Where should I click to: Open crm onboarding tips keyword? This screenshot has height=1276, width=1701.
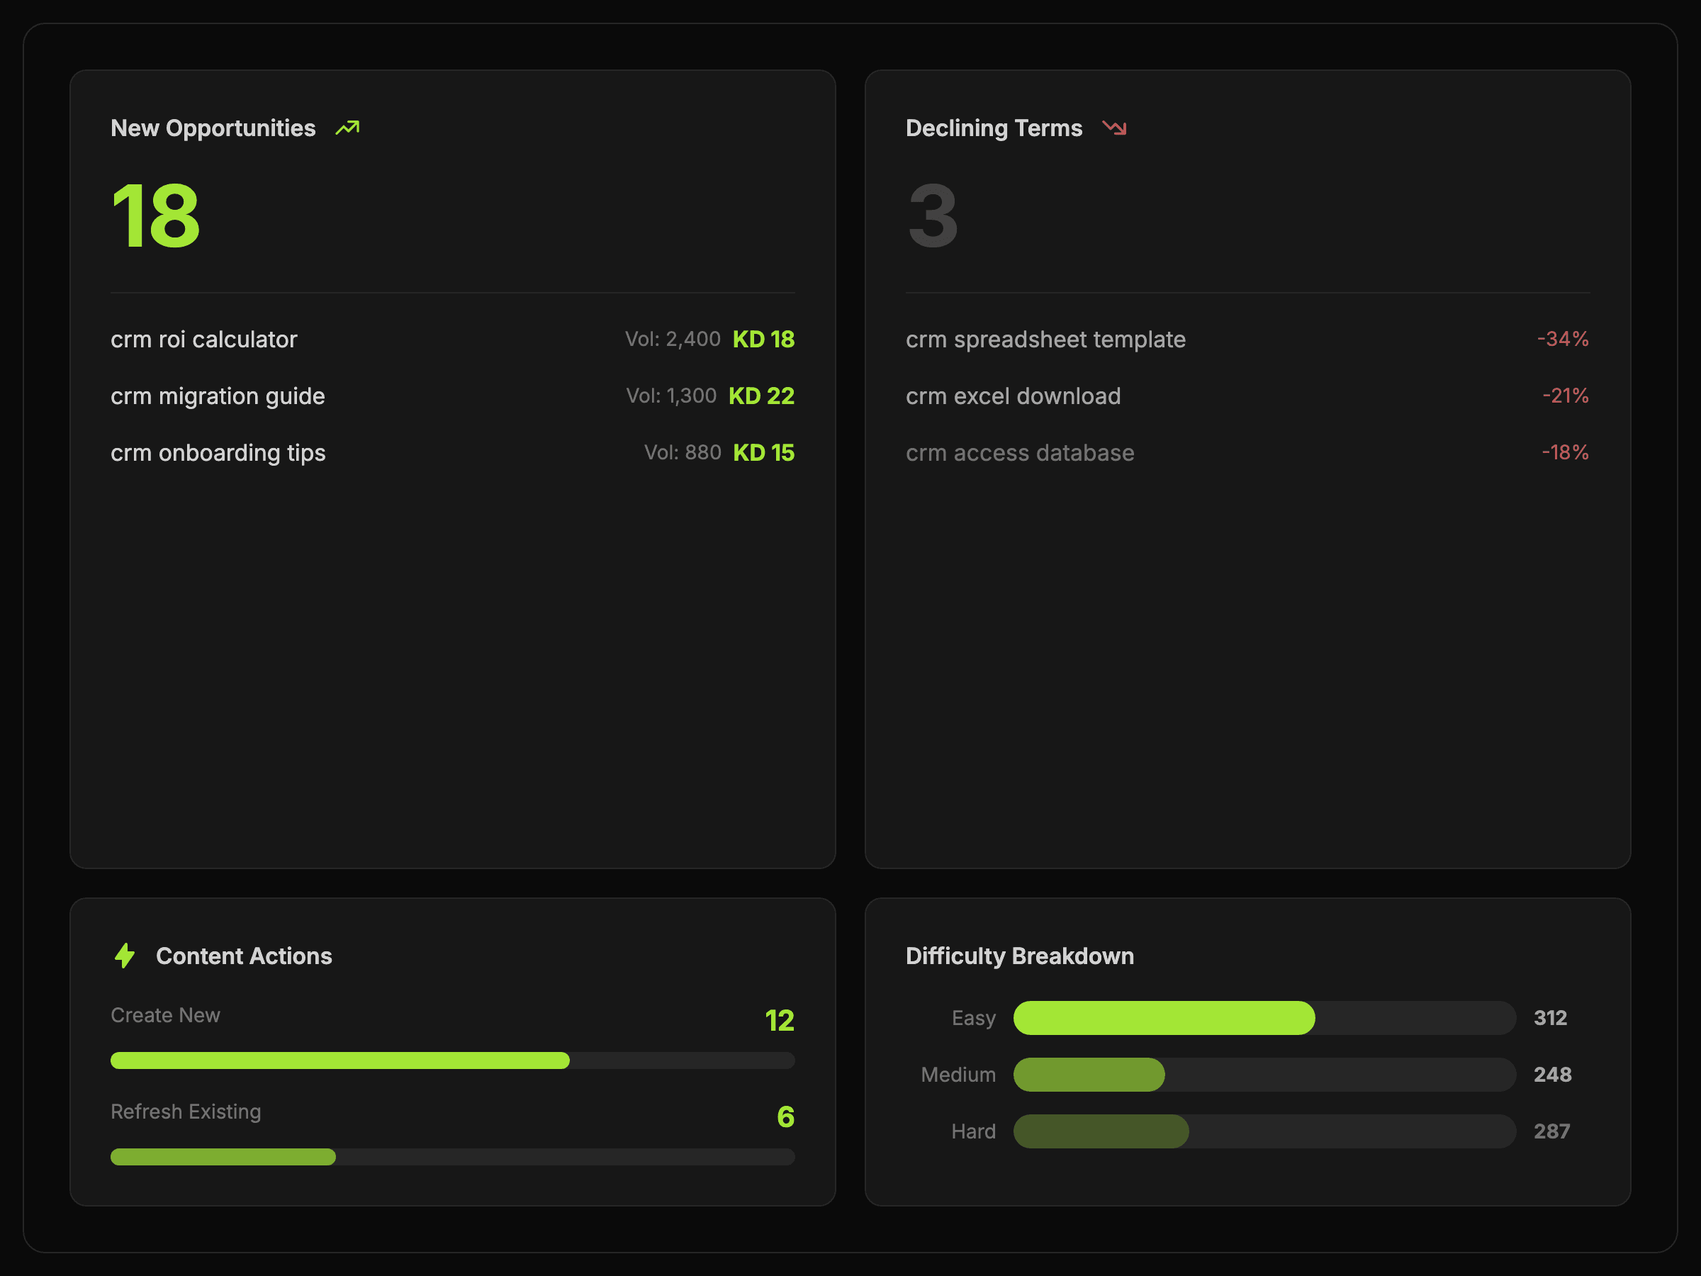218,453
